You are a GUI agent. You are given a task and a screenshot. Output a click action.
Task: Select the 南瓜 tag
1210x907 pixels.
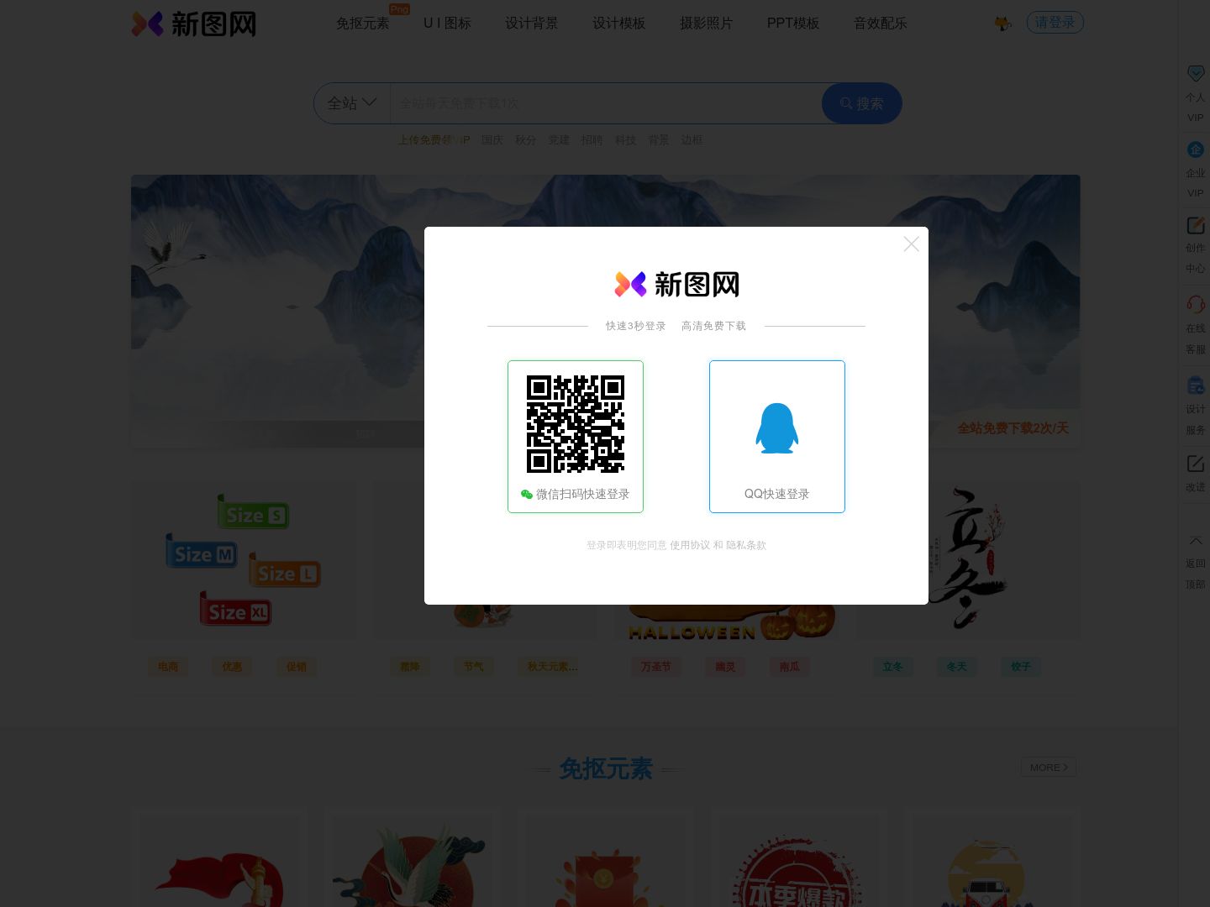click(790, 666)
